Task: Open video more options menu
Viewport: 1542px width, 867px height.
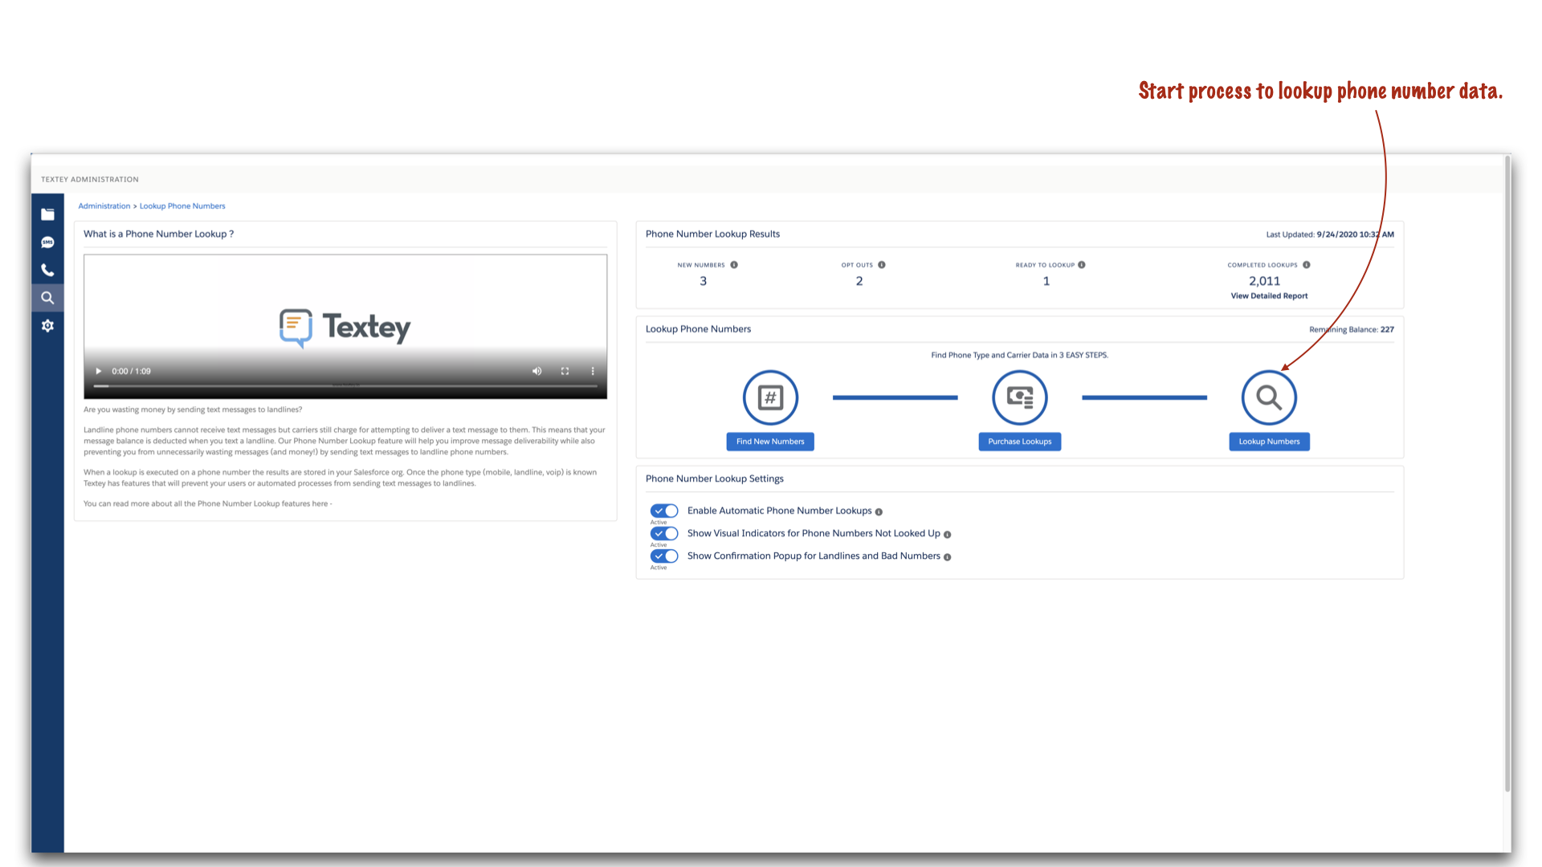Action: 593,371
